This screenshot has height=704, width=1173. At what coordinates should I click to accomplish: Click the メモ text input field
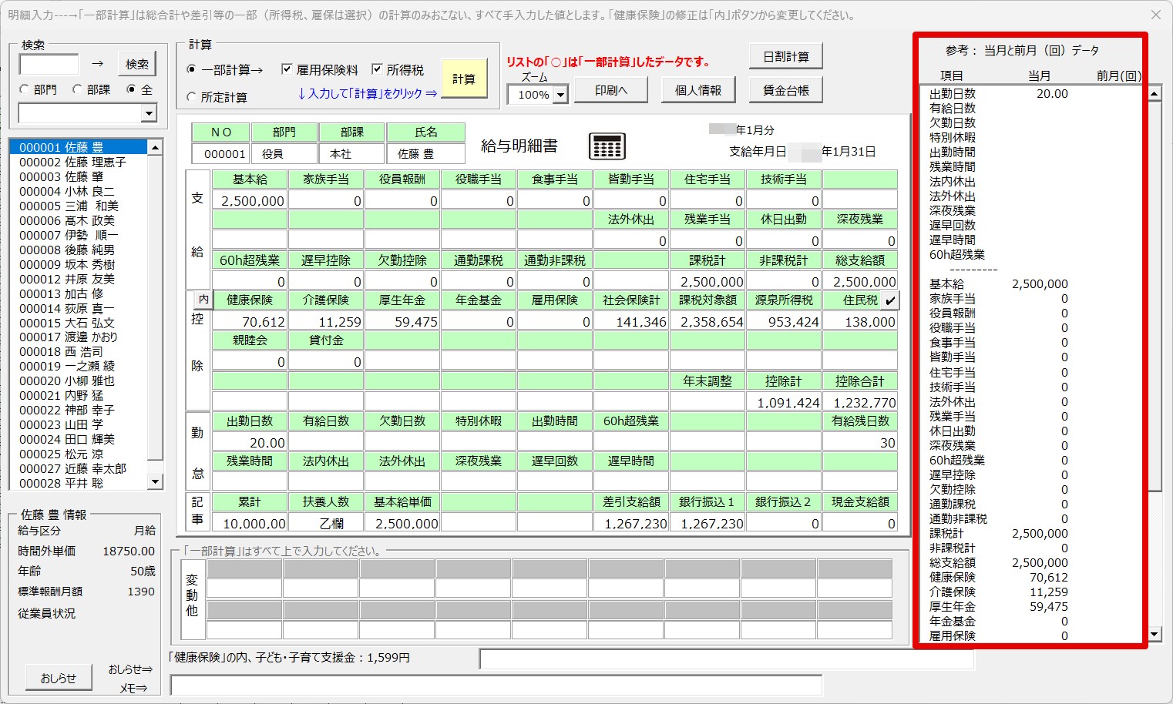[x=496, y=685]
